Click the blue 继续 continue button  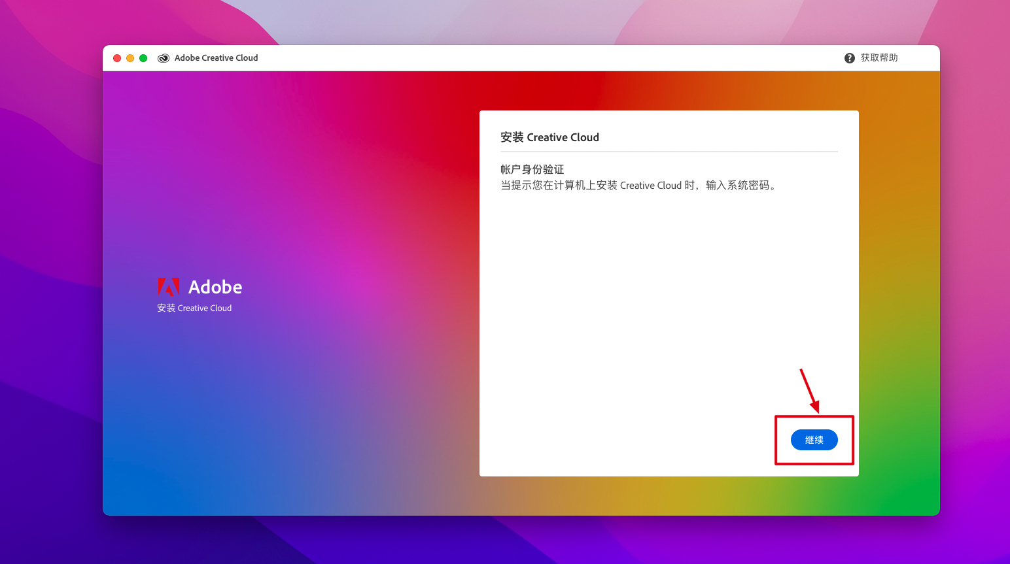(814, 440)
